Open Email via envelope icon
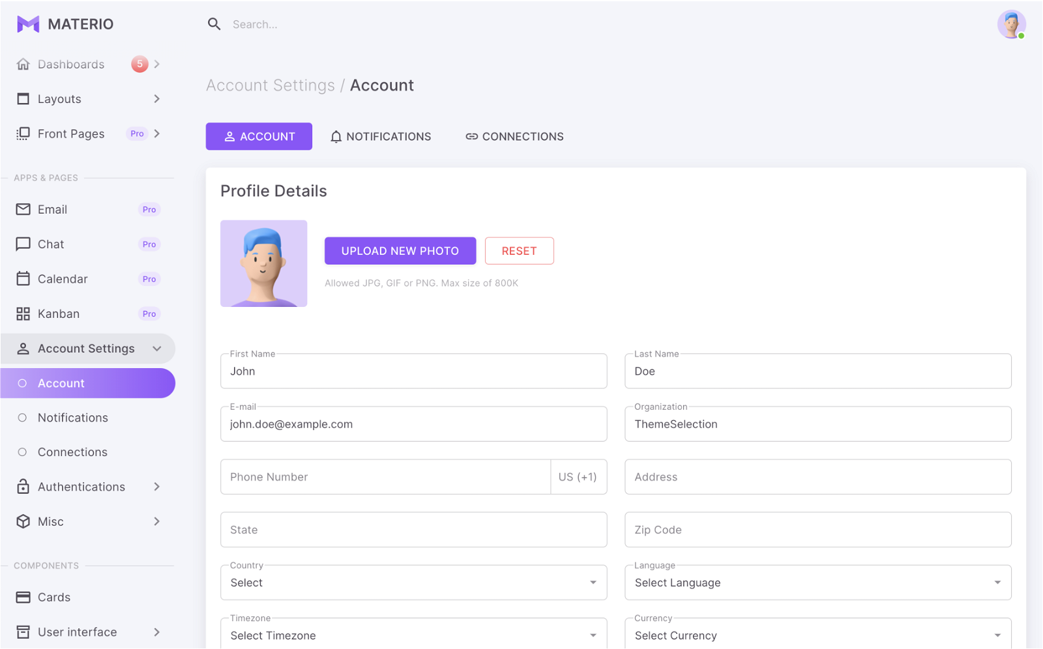 coord(23,209)
